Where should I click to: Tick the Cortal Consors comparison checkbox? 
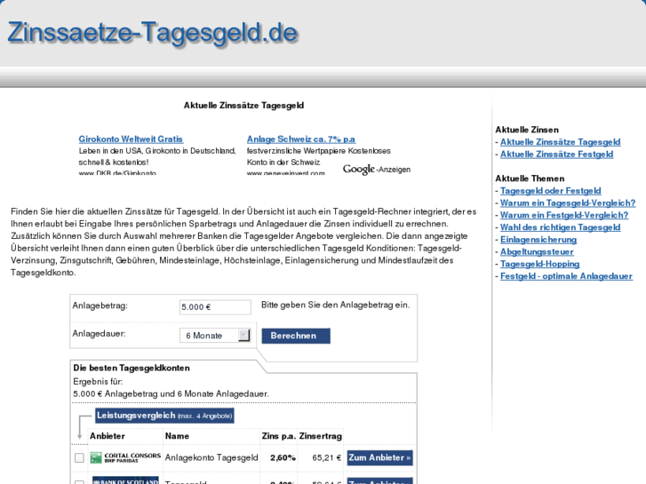click(x=79, y=458)
